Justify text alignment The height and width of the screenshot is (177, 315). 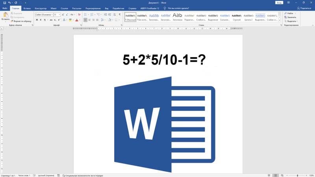click(x=97, y=20)
